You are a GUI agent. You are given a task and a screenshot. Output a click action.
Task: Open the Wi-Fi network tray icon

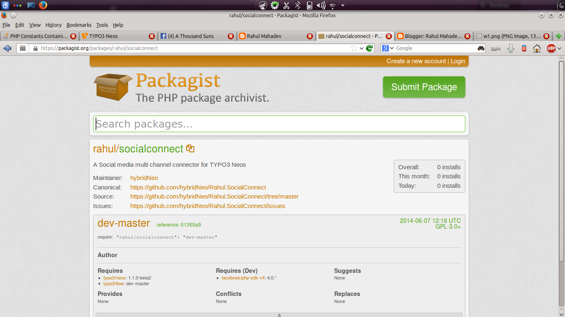click(x=333, y=5)
